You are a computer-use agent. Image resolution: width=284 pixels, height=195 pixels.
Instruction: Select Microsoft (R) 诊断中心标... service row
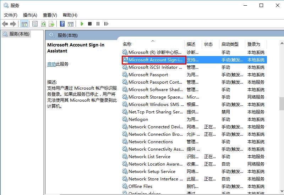tap(194, 52)
